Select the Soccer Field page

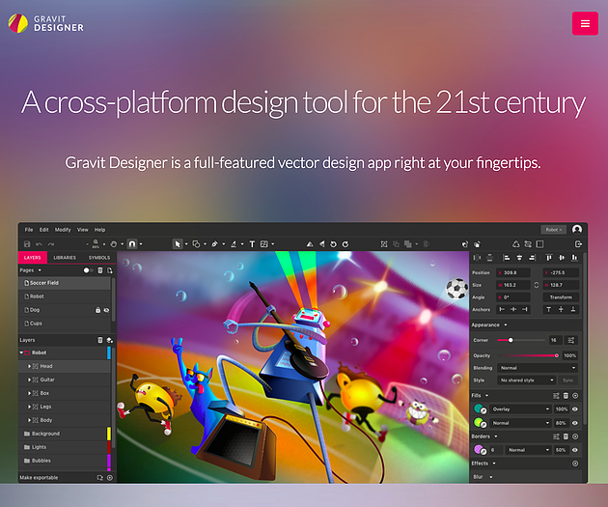pos(65,283)
